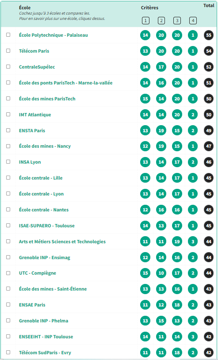The height and width of the screenshot is (360, 218).
Task: Select the INSA Lyon checkbox
Action: pyautogui.click(x=8, y=161)
